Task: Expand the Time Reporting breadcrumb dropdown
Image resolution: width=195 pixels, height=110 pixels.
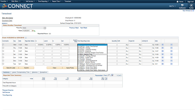Action: 43,1
